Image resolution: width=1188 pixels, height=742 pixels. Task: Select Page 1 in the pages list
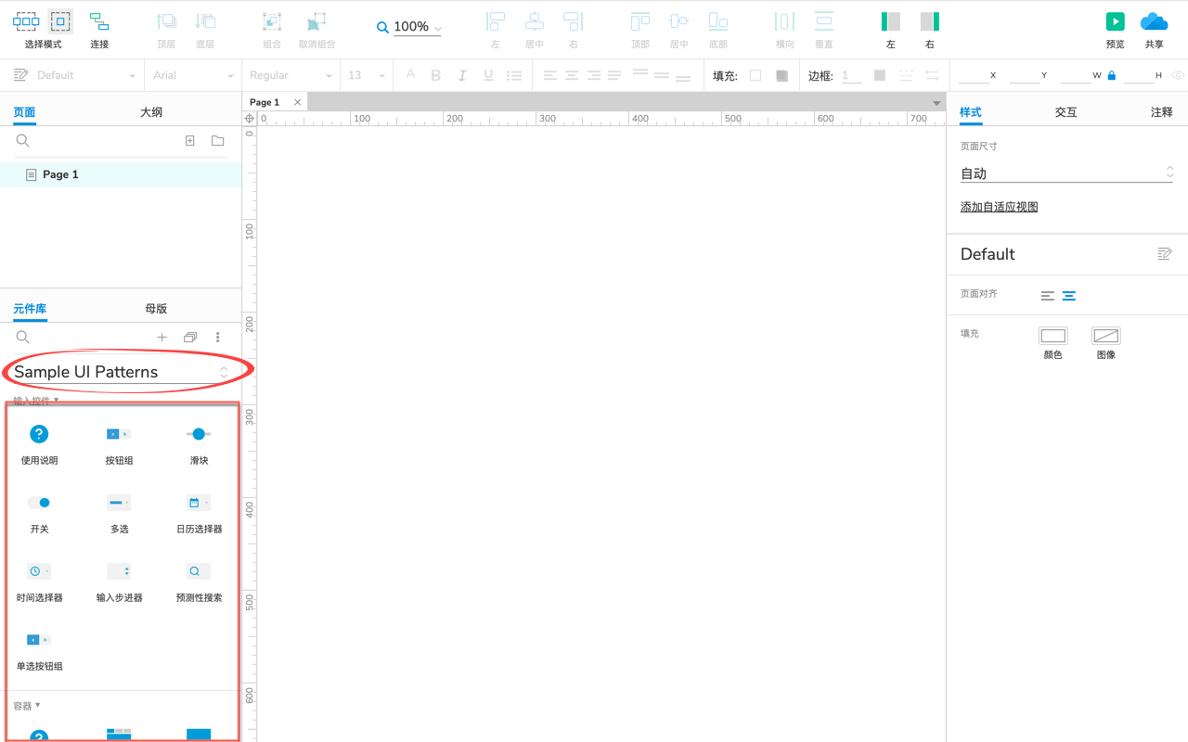pos(60,174)
